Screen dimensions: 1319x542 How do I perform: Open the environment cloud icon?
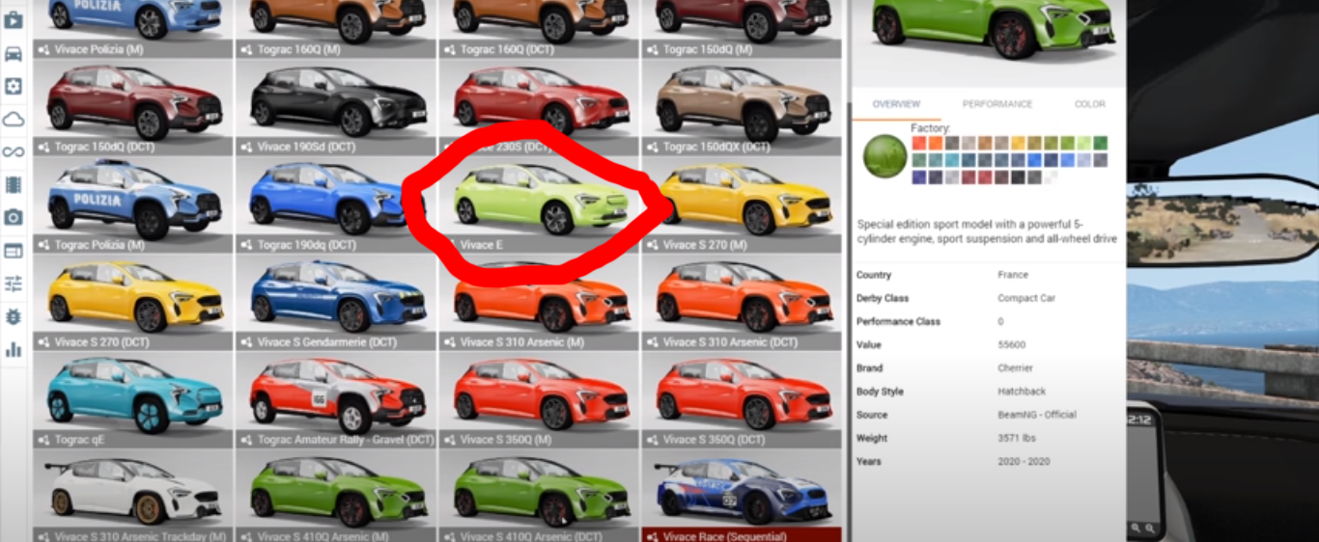(14, 119)
